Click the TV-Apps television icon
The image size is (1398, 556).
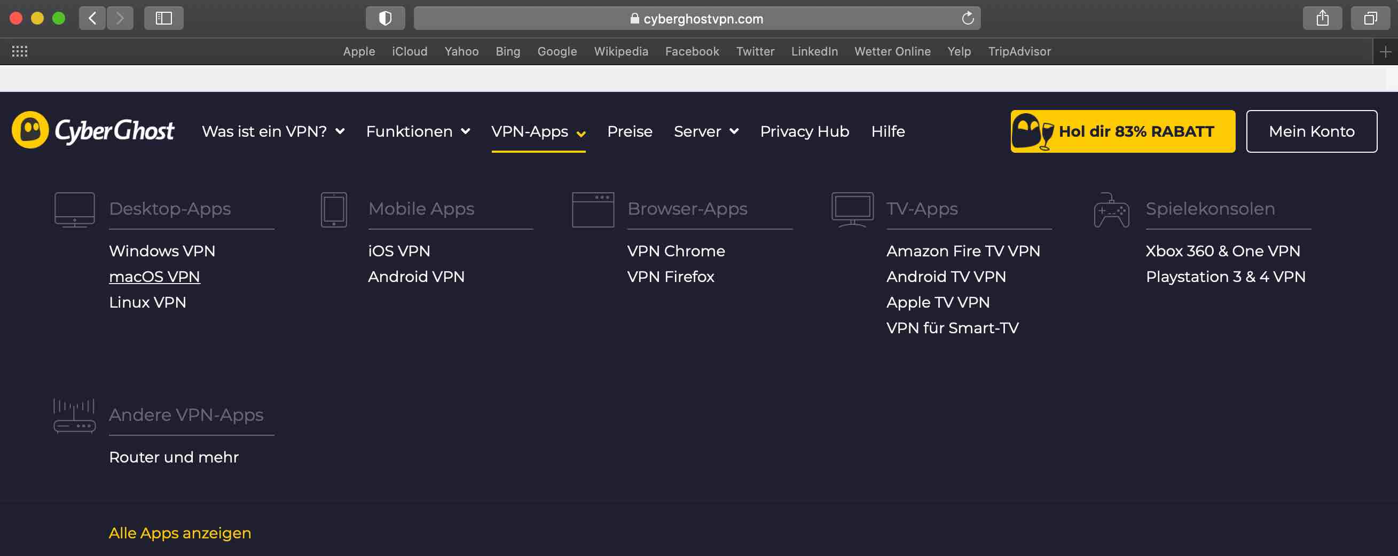852,209
